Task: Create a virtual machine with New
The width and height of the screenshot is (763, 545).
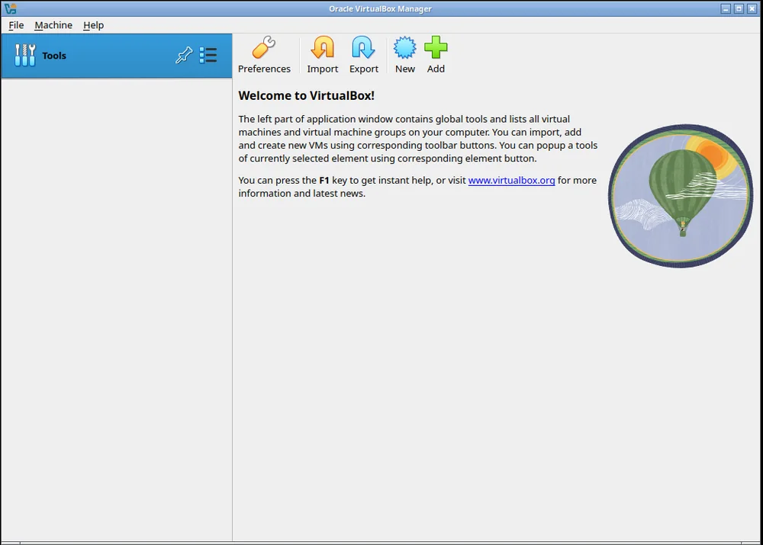Action: pos(405,54)
